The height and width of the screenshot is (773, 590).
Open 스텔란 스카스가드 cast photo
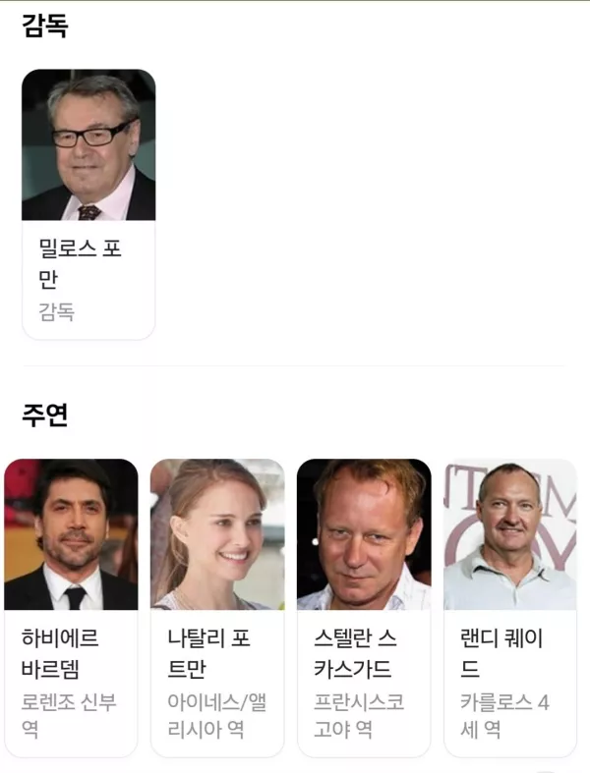(365, 534)
